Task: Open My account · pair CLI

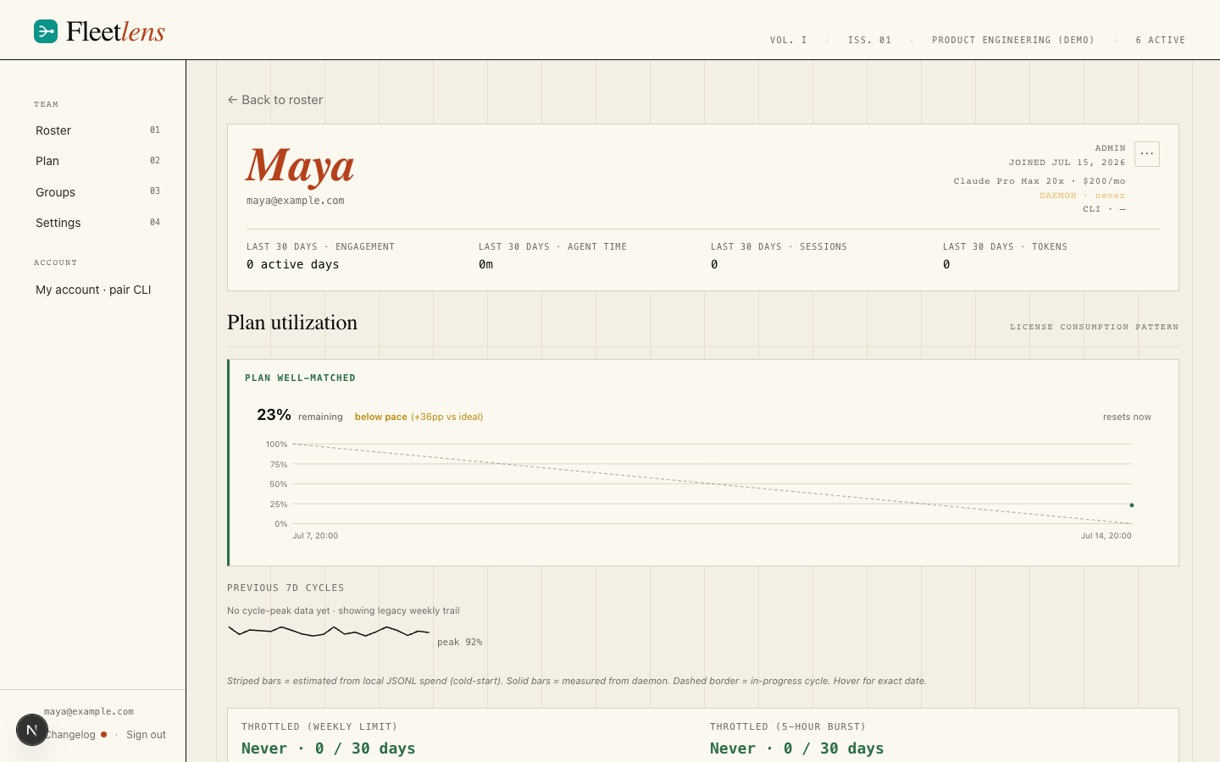Action: pyautogui.click(x=93, y=290)
